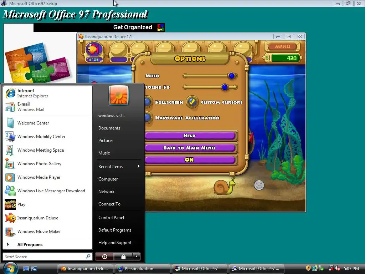Open Windows Live Messenger Download
The width and height of the screenshot is (365, 274).
pyautogui.click(x=48, y=191)
